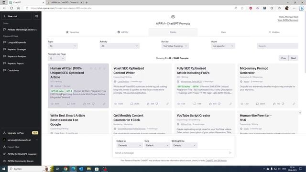The image size is (306, 172).
Task: Open the Output in language dropdown
Action: [130, 145]
